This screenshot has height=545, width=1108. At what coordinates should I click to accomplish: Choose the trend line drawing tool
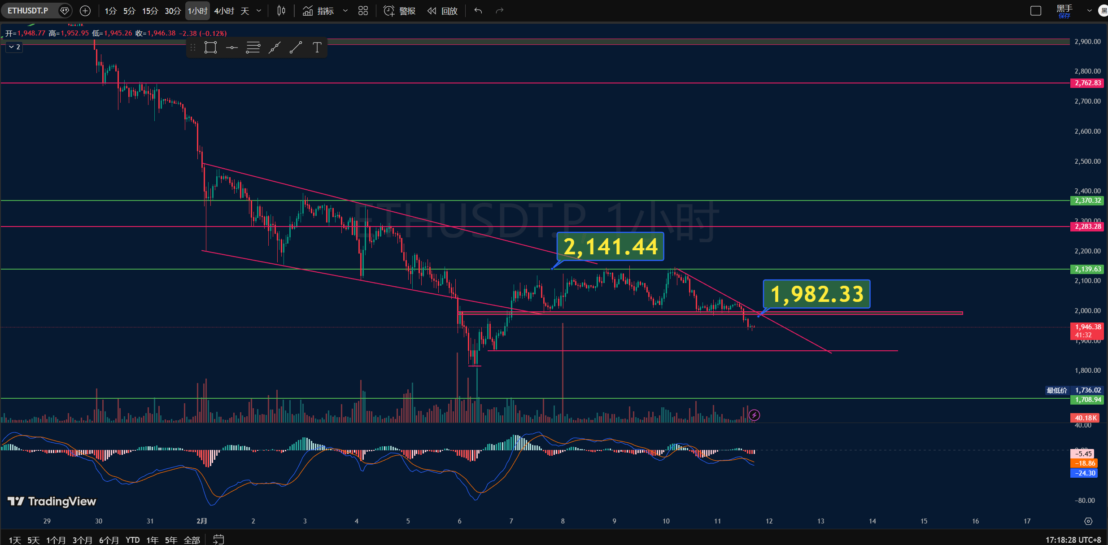[296, 48]
